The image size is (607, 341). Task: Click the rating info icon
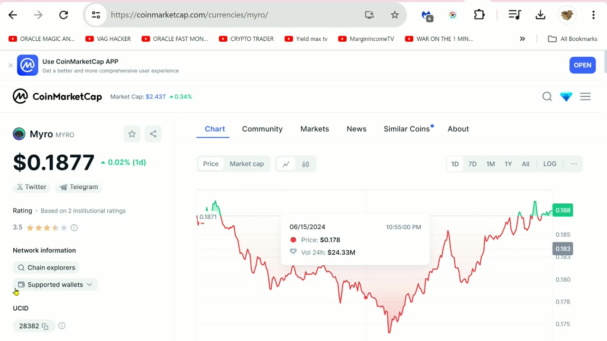click(74, 228)
